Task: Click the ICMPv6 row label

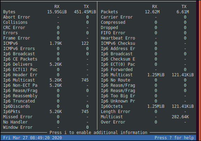Action: coord(10,43)
